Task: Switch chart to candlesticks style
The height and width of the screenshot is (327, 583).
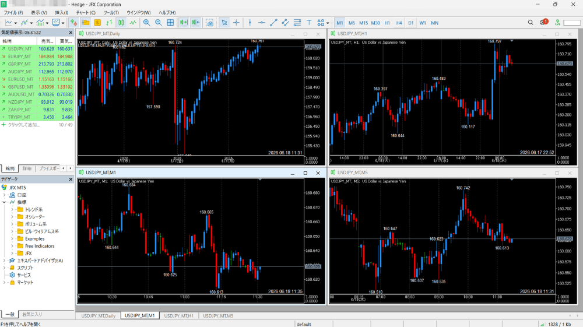Action: click(121, 23)
